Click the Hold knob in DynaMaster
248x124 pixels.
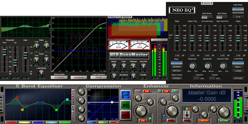click(123, 66)
